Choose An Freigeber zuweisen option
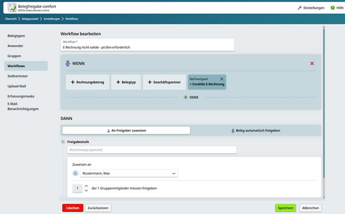Screen dimensions: 345x214 [126, 130]
